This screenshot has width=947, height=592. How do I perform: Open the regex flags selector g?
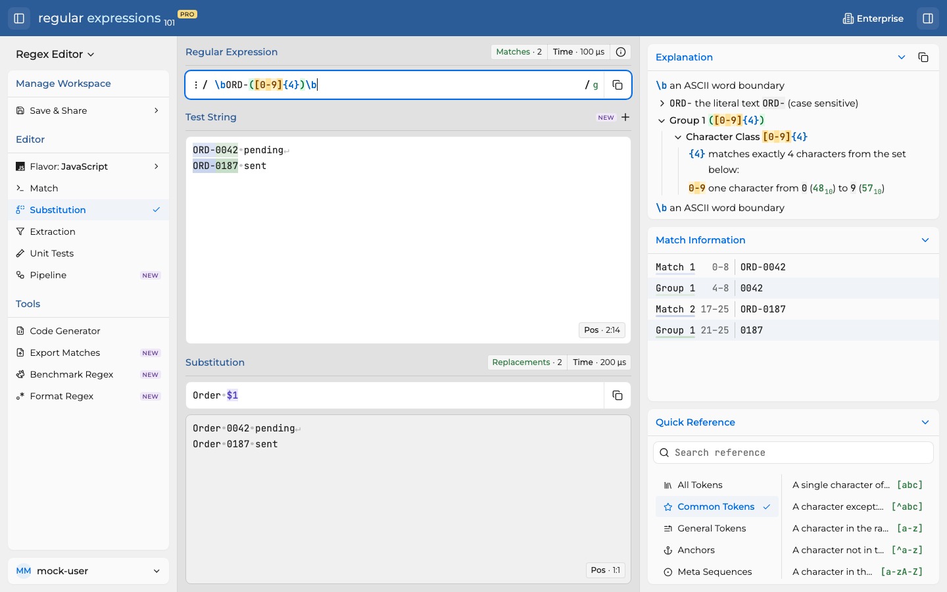[596, 85]
